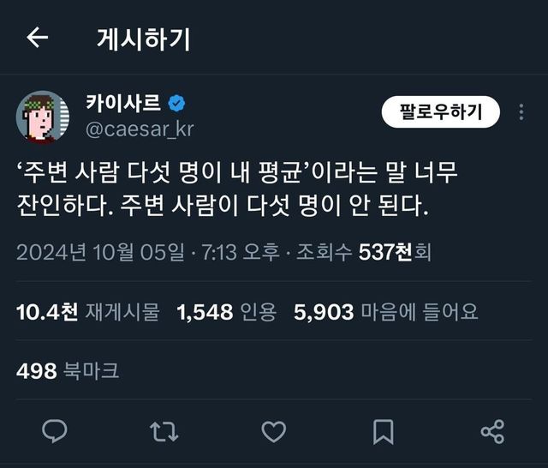Like the post with heart icon
The height and width of the screenshot is (468, 548).
click(x=273, y=431)
